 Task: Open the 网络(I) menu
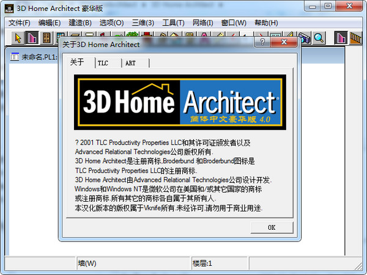[202, 23]
